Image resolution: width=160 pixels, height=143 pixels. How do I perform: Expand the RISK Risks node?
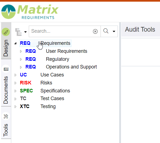[15, 83]
